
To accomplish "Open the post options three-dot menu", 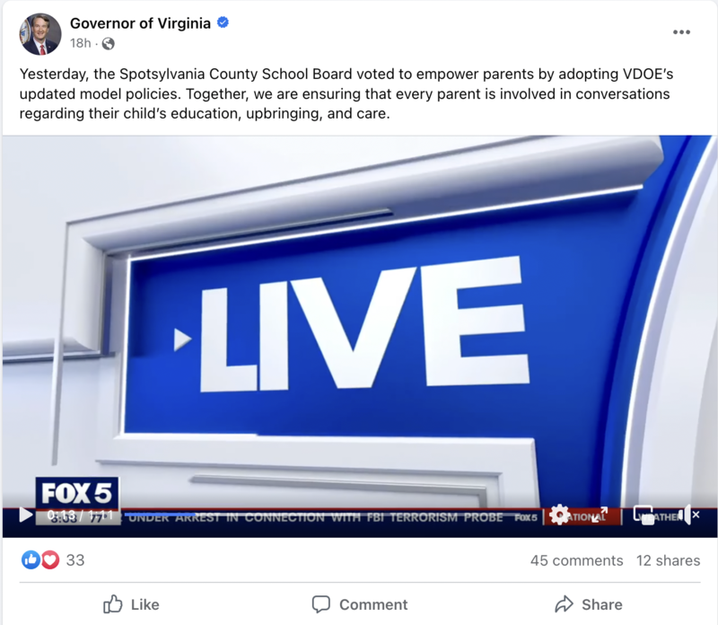I will 681,32.
